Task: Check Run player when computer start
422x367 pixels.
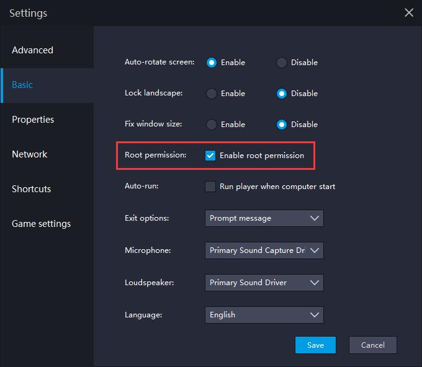Action: click(x=210, y=187)
